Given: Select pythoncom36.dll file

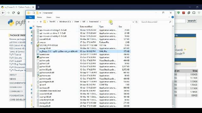Looking at the screenshot, I should pos(47,73).
